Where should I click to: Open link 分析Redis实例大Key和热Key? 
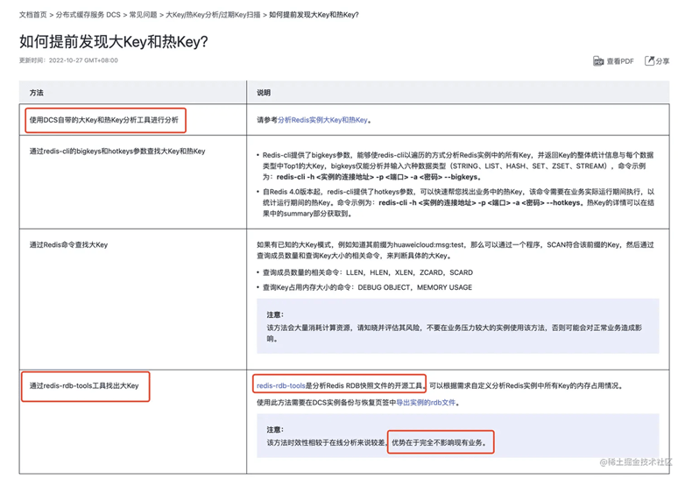click(322, 120)
